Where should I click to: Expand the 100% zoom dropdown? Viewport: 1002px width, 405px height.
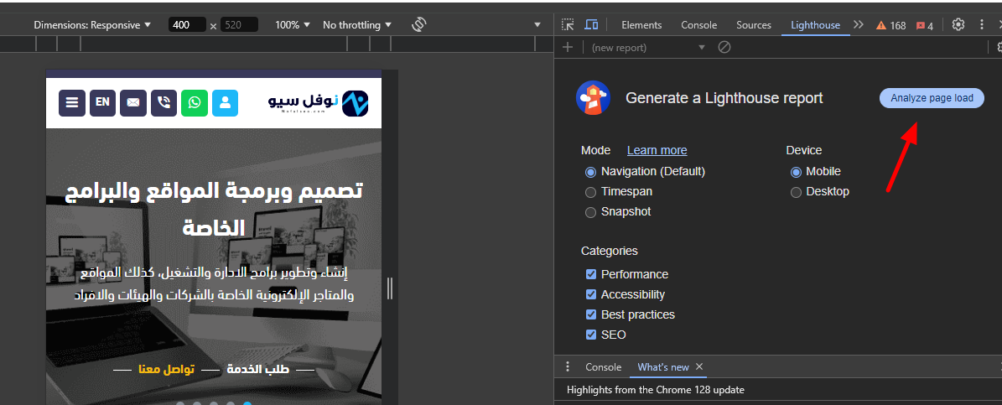(x=293, y=25)
